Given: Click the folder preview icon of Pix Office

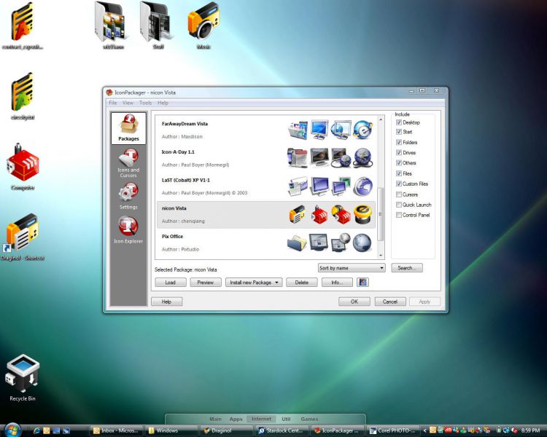Looking at the screenshot, I should (x=298, y=243).
